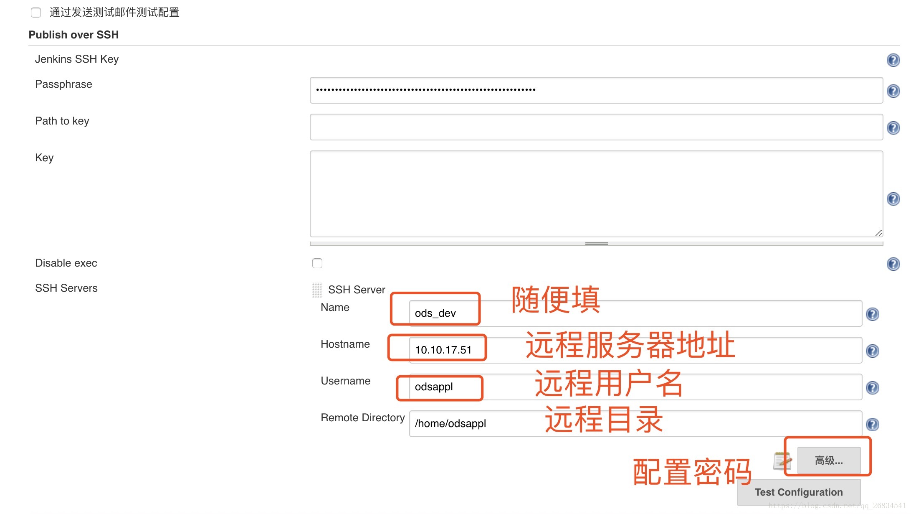Click Hostname field showing 10.10.17.51
This screenshot has height=514, width=911.
click(x=635, y=350)
